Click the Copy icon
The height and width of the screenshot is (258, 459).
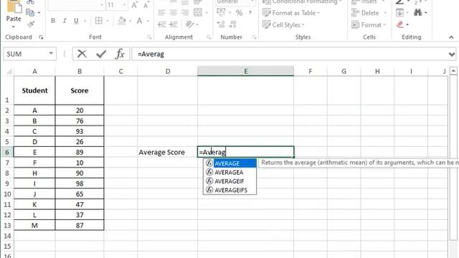point(30,13)
